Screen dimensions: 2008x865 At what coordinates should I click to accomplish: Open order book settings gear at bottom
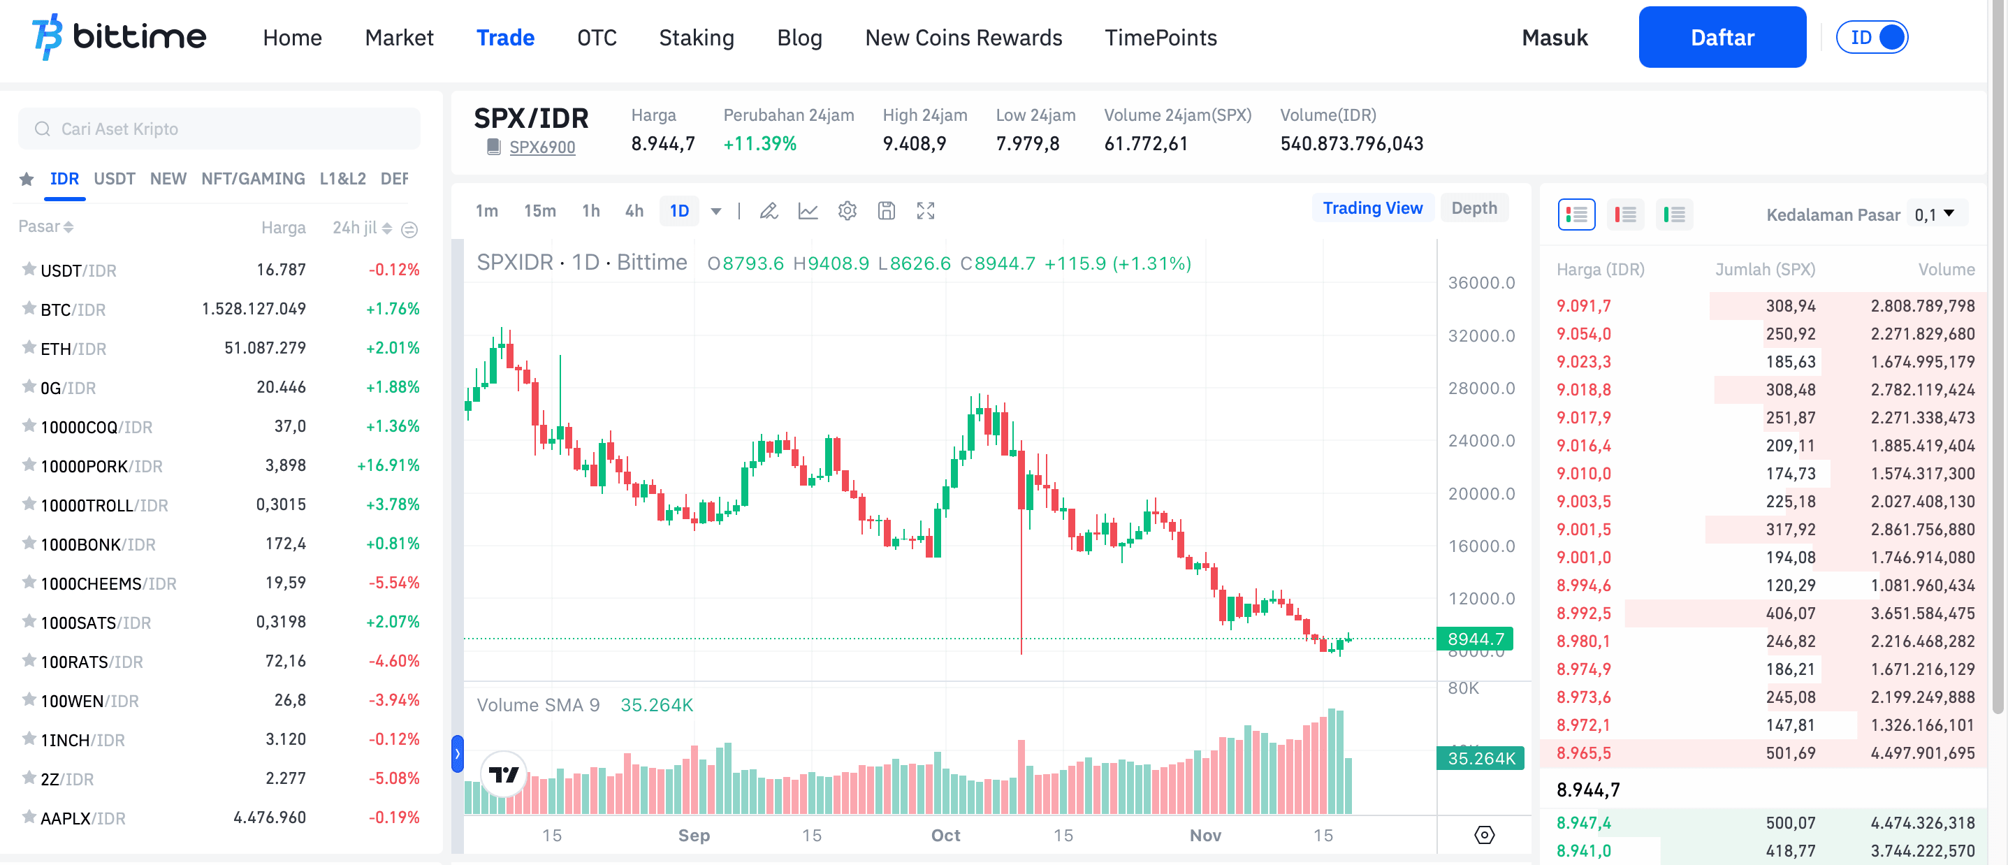(x=1483, y=834)
